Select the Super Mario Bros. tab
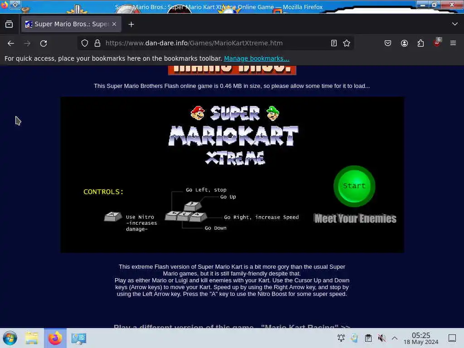Screen dimensions: 464x348 tap(71, 24)
